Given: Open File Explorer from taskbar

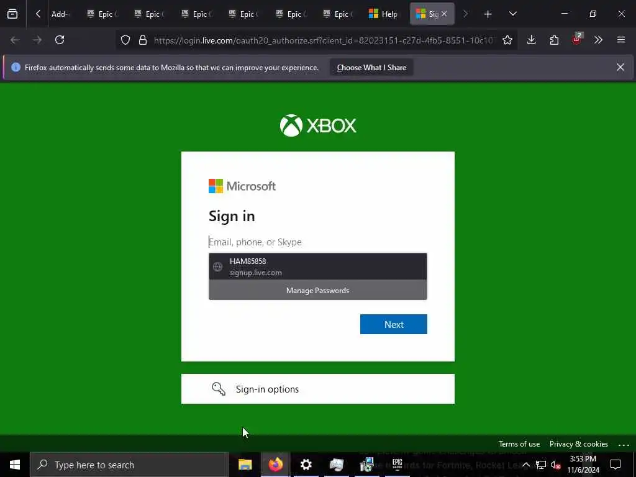Looking at the screenshot, I should [x=245, y=465].
